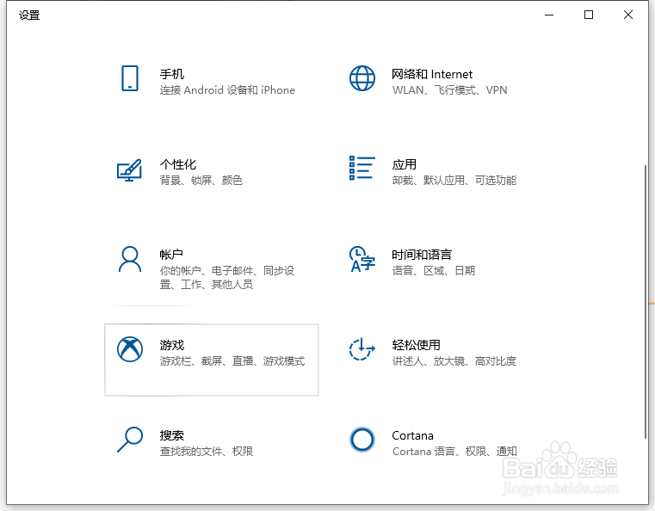This screenshot has width=655, height=511.
Task: Click description '你的帐户、电子邮件、同步设置'
Action: [227, 278]
